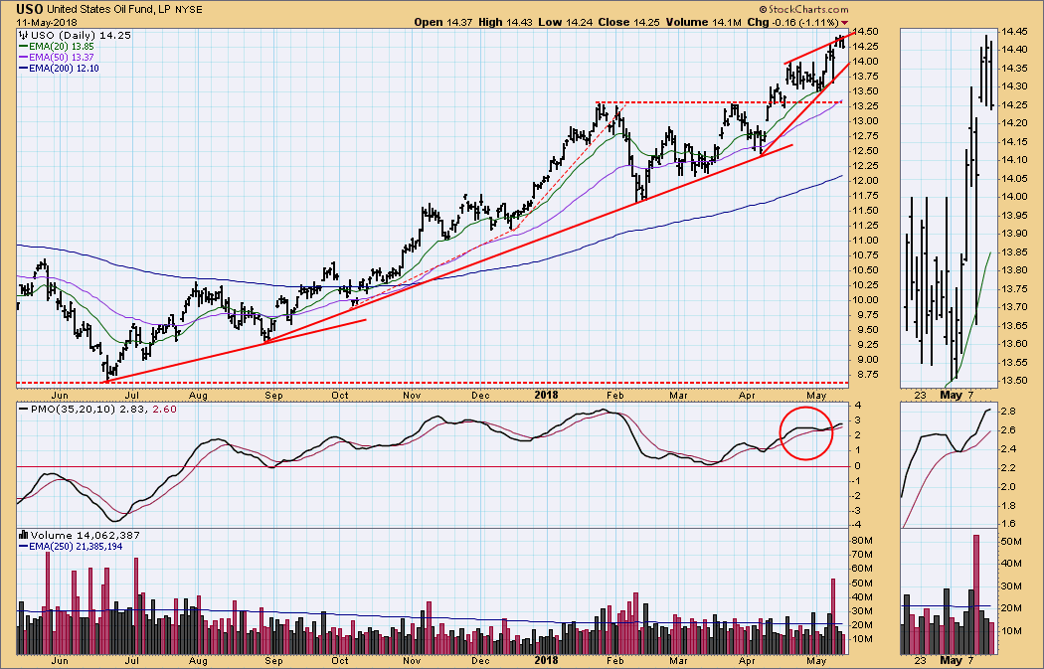Click the Volume 14.1M header value

(703, 22)
